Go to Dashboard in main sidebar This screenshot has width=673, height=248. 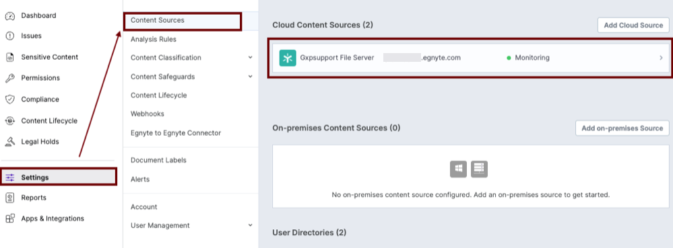(x=38, y=16)
